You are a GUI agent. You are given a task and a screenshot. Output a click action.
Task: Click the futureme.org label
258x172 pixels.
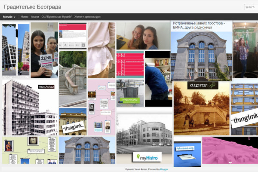point(185,148)
